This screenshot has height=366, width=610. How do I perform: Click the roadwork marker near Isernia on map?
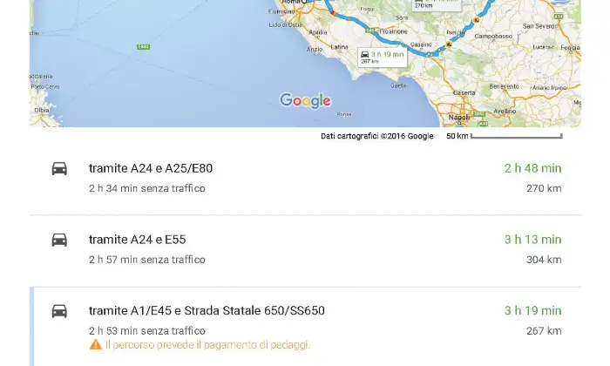click(x=477, y=19)
